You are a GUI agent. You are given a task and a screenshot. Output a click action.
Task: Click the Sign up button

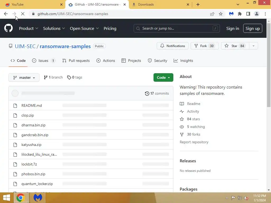[252, 29]
